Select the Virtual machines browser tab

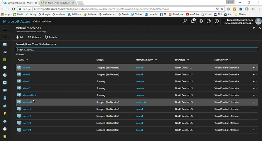20,3
